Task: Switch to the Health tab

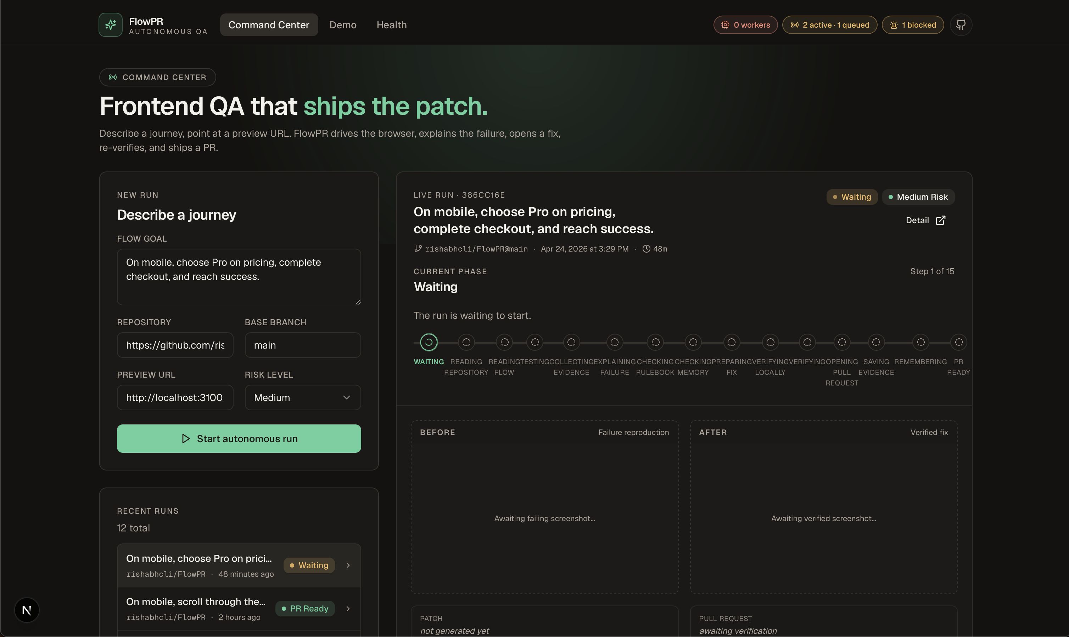Action: (391, 25)
